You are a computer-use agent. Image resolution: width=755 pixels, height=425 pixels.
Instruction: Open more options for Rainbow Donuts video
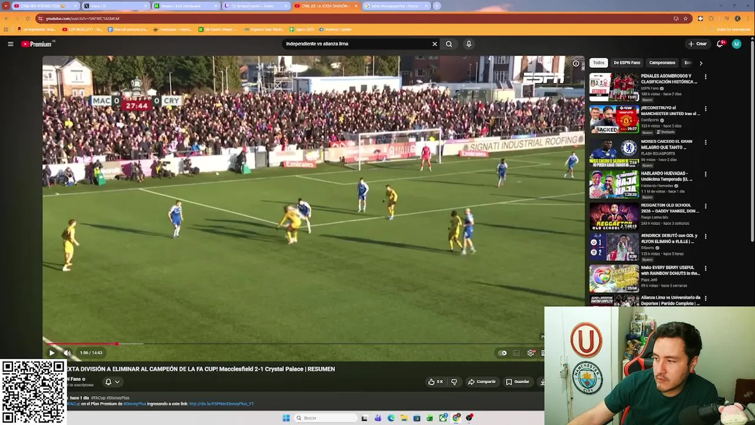[705, 268]
